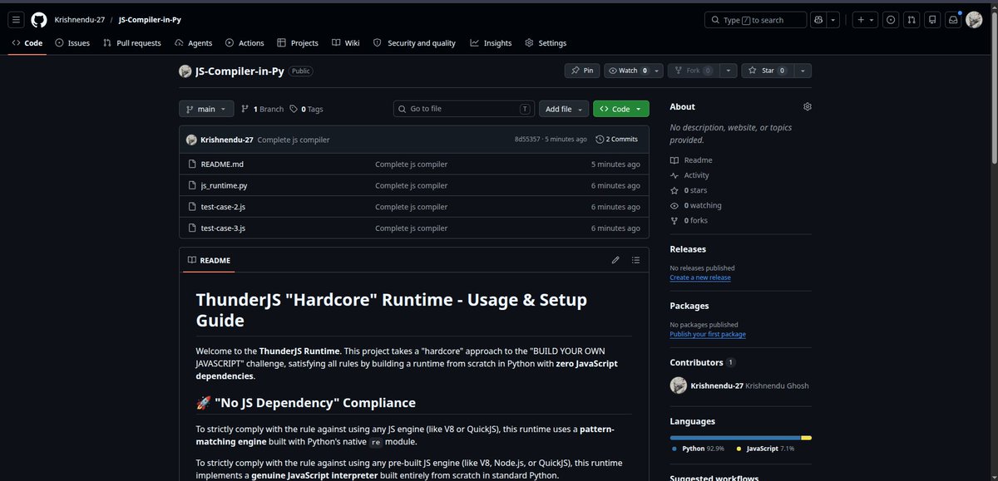The height and width of the screenshot is (481, 998).
Task: Click repository owner avatar beside JS-Compiler-in-Py title
Action: [185, 71]
